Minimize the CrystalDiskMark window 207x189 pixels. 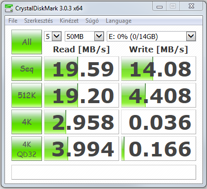[160, 6]
